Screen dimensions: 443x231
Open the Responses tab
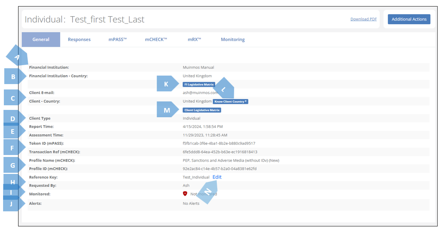coord(79,39)
